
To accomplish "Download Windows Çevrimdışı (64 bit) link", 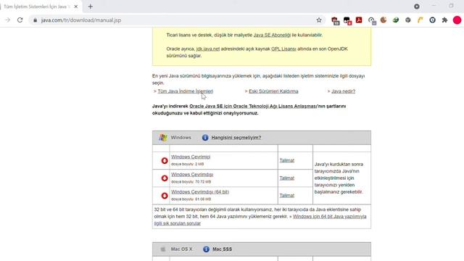I will tap(200, 191).
